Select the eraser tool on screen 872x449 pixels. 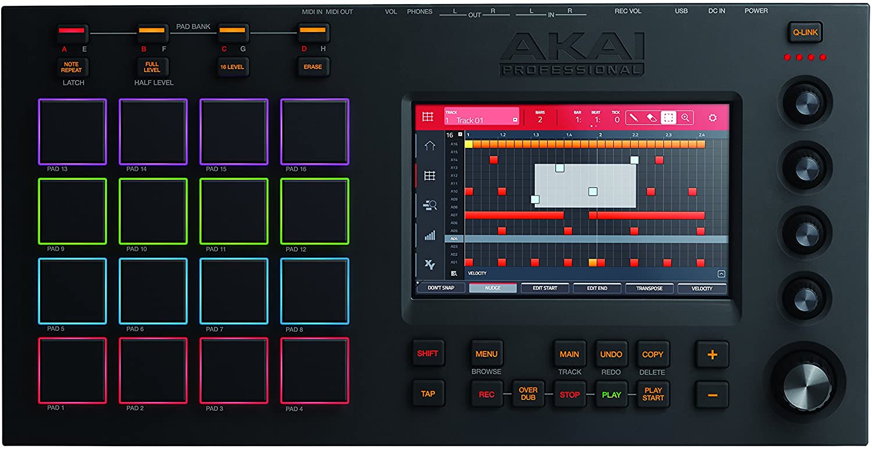[652, 118]
